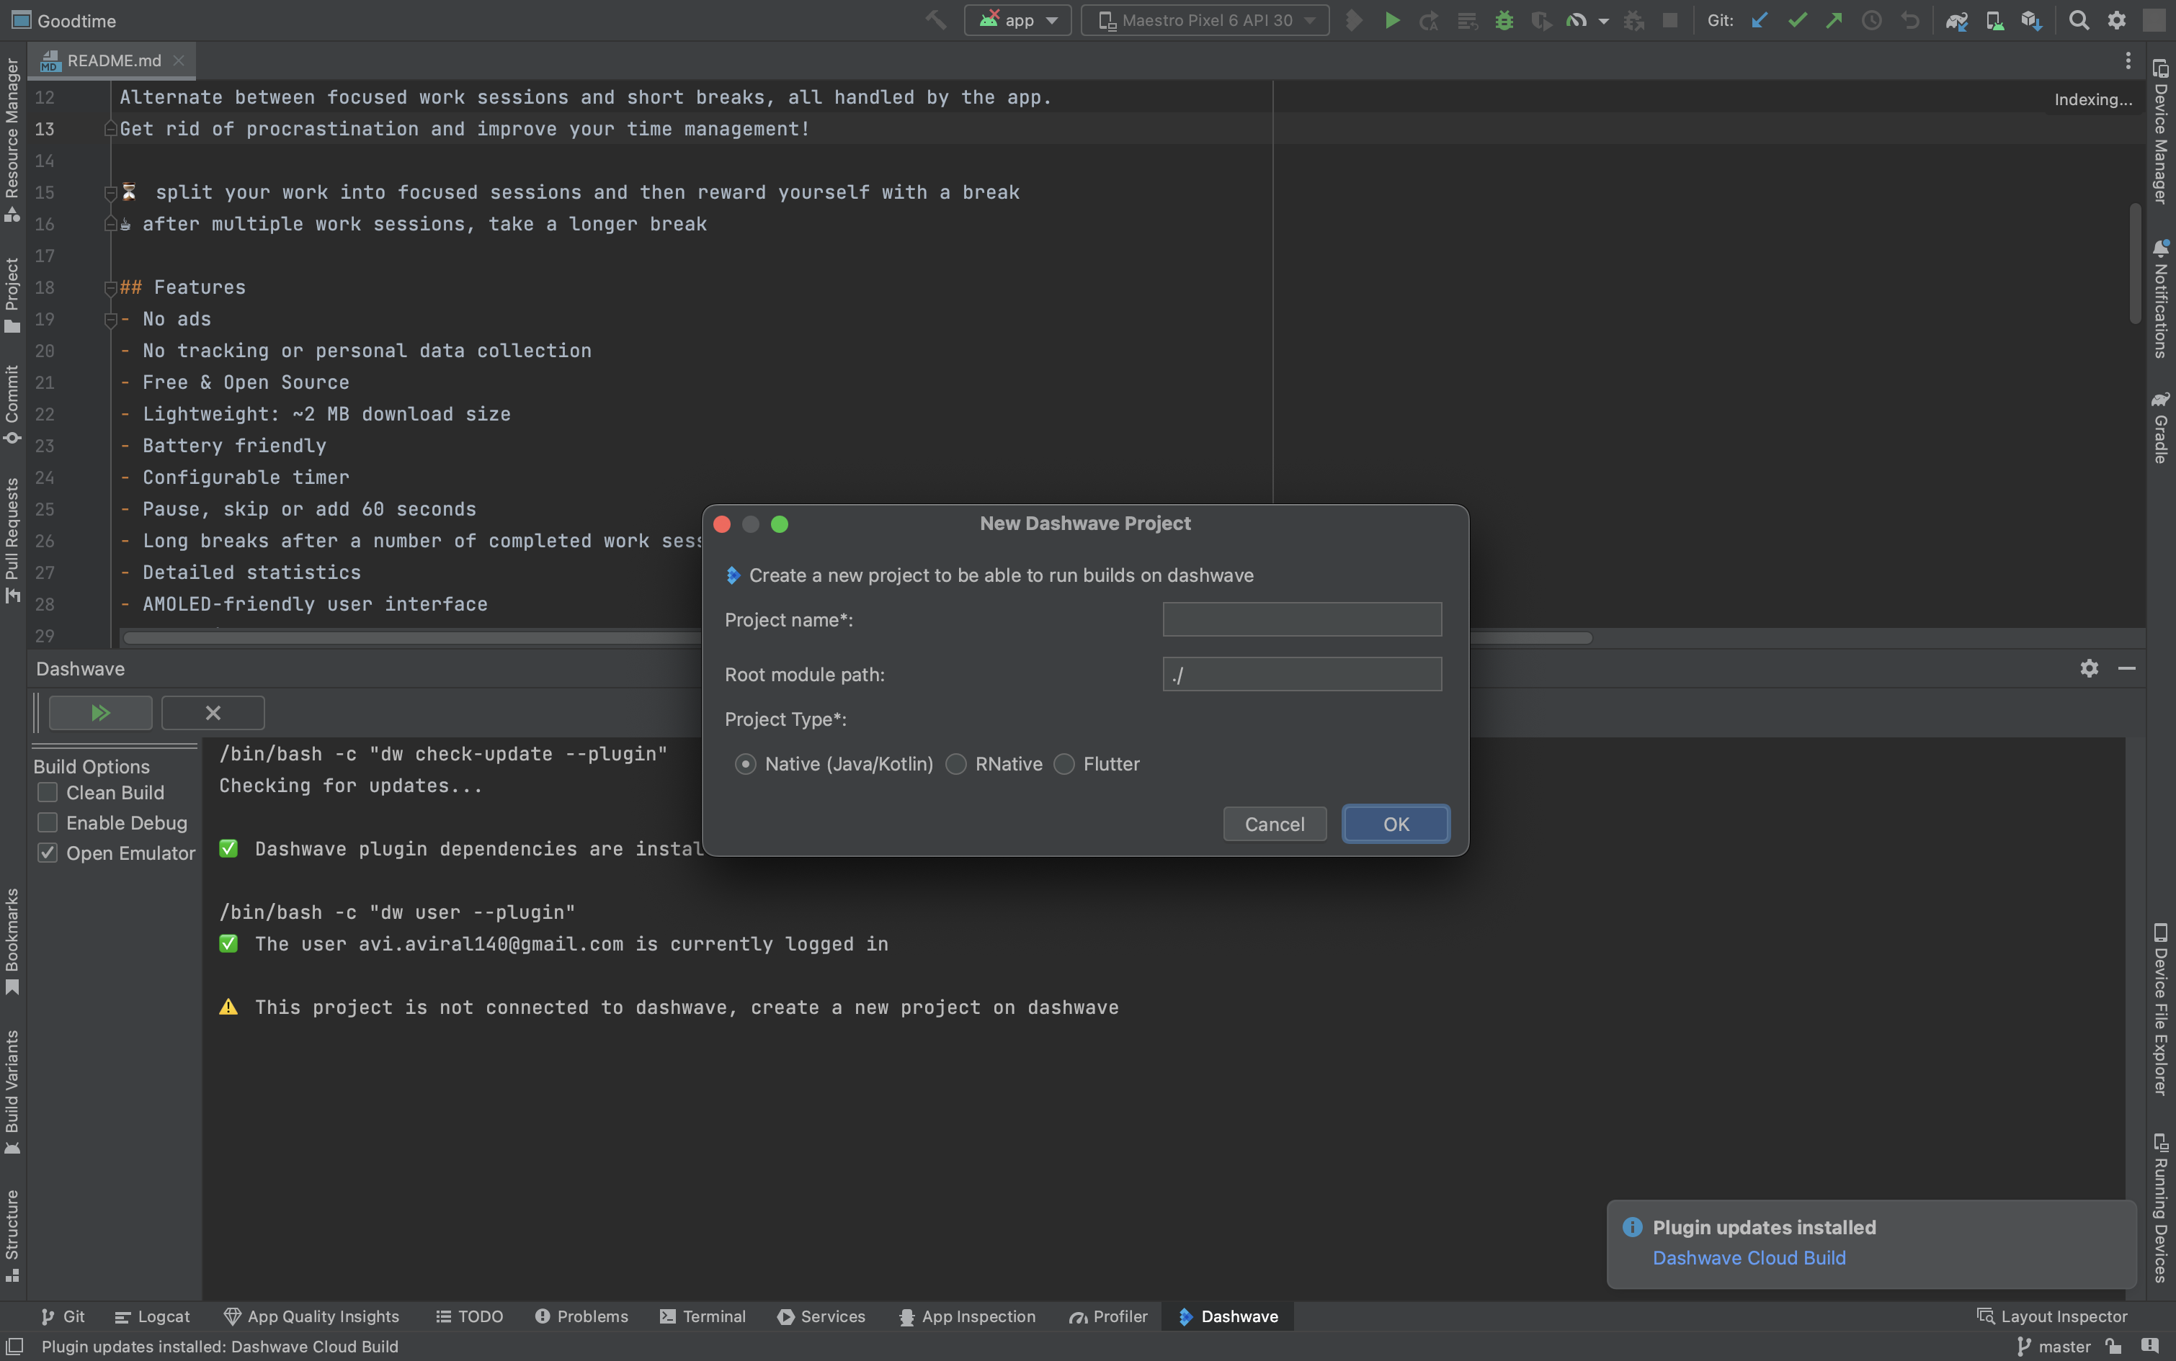Click the Debug app bug icon
2176x1361 pixels.
pyautogui.click(x=1503, y=20)
